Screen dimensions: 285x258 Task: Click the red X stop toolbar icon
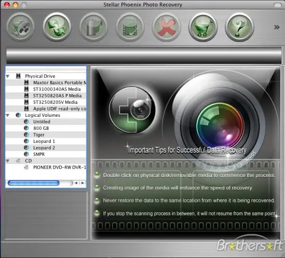point(166,27)
